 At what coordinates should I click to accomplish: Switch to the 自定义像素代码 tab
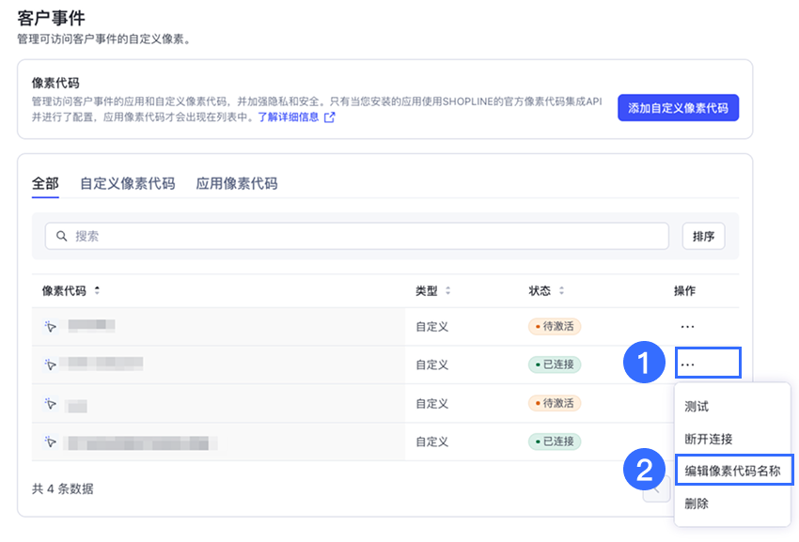tap(127, 183)
